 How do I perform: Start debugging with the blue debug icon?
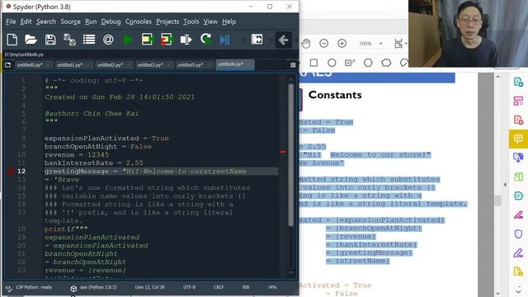224,40
